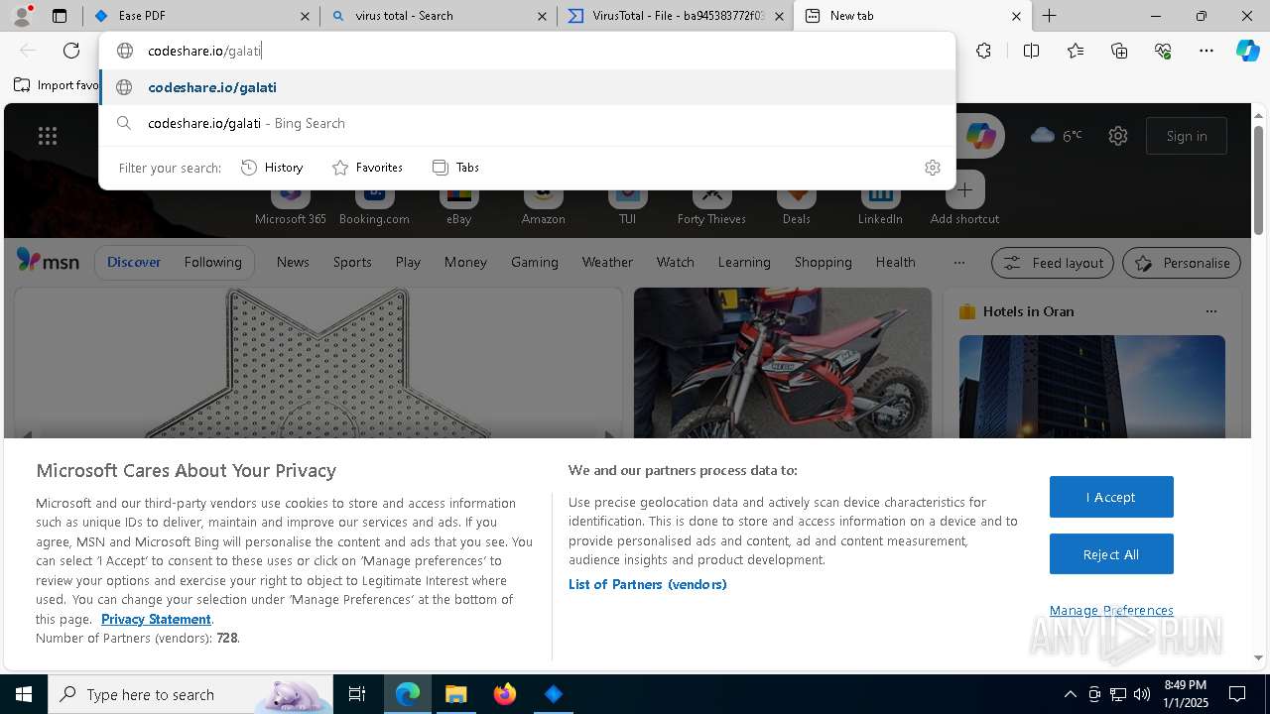
Task: Switch to the virus total Search tab
Action: click(440, 16)
